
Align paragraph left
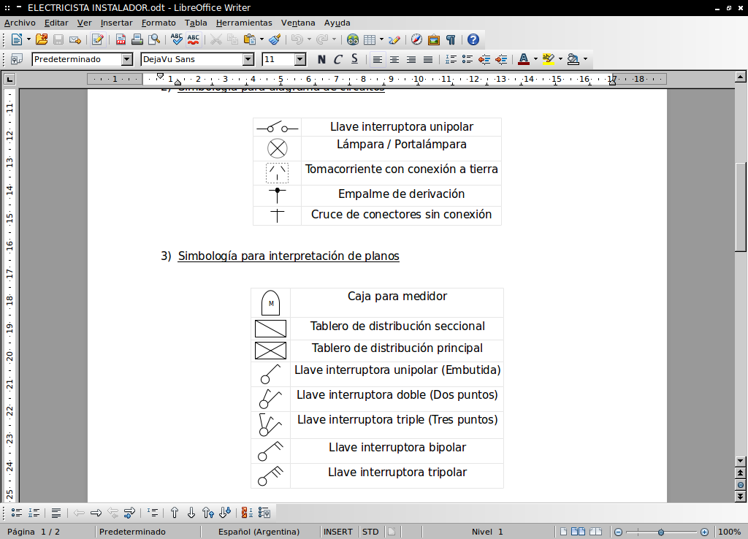378,59
